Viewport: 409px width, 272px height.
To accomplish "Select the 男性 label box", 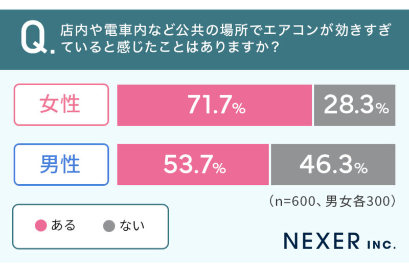I will coord(61,164).
